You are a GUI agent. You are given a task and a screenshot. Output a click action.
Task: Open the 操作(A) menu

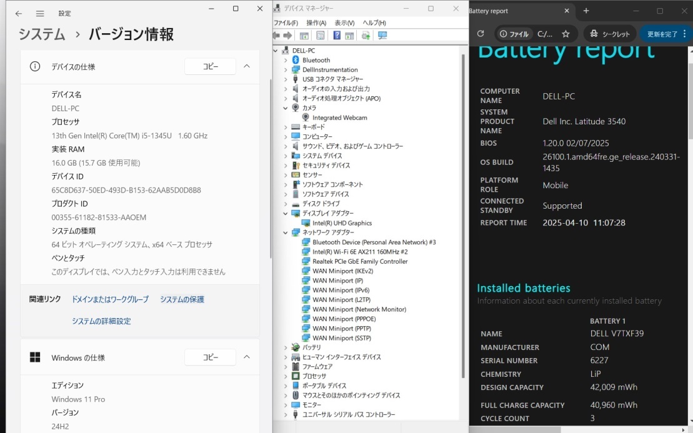pyautogui.click(x=316, y=22)
